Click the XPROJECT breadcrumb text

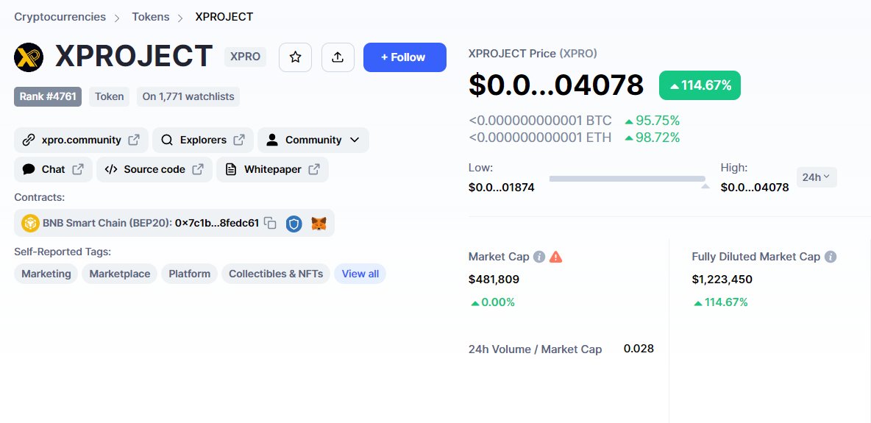point(224,17)
